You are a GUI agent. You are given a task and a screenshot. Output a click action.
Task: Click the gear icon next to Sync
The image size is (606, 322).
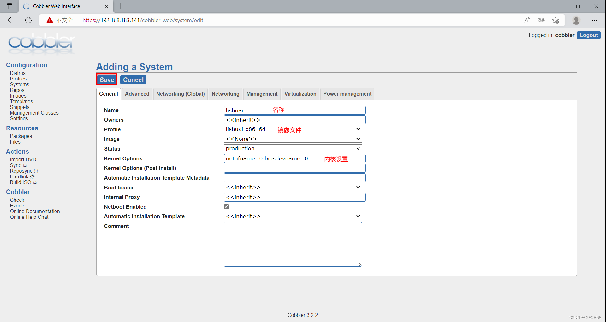(x=25, y=165)
